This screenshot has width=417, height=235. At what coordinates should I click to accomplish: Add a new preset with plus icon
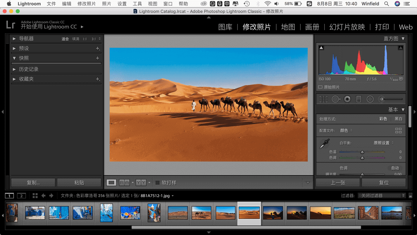pyautogui.click(x=98, y=48)
